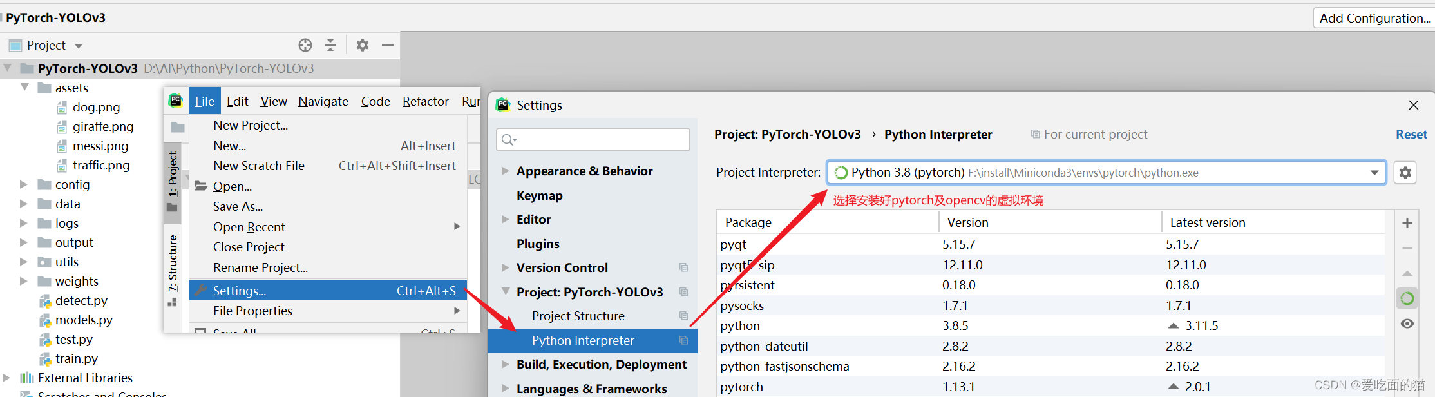Click the interpreter settings gear button
This screenshot has width=1435, height=397.
pos(1405,173)
